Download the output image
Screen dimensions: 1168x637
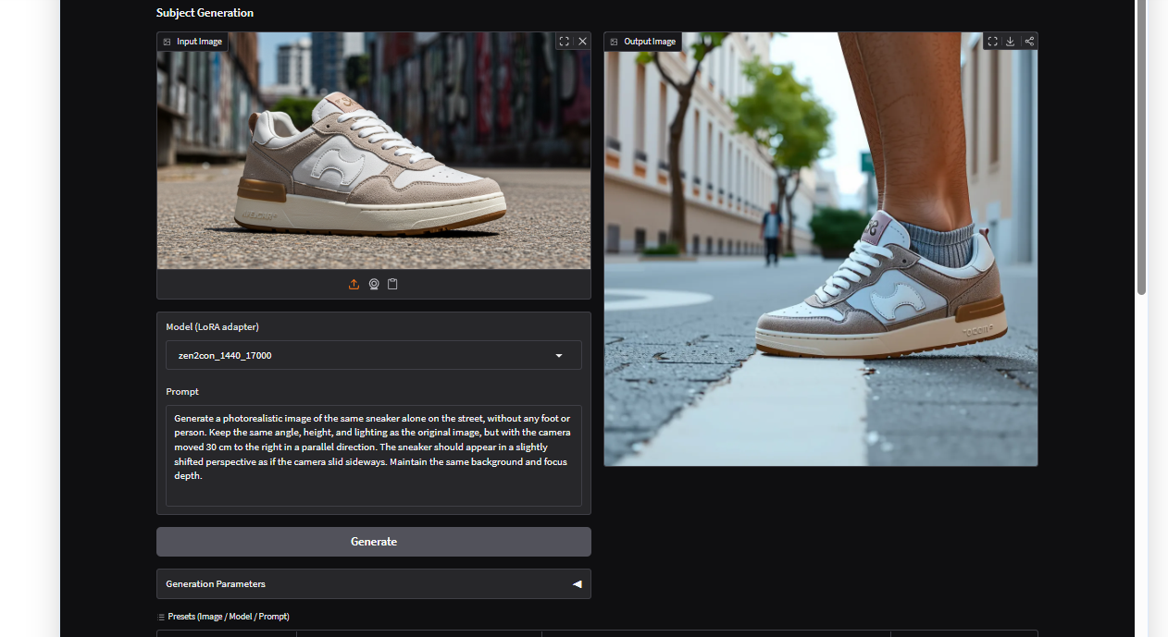click(1011, 42)
